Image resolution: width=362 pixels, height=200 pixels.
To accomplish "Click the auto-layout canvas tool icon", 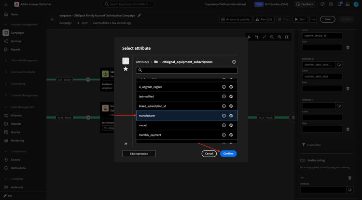I will (x=256, y=37).
